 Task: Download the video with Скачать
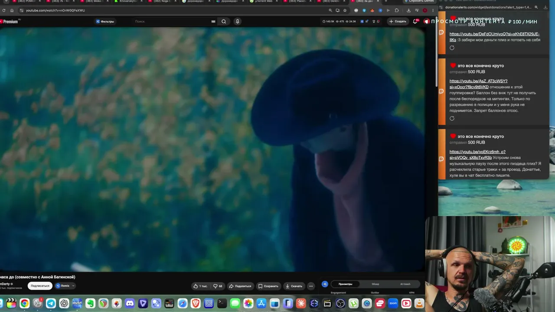pyautogui.click(x=294, y=286)
